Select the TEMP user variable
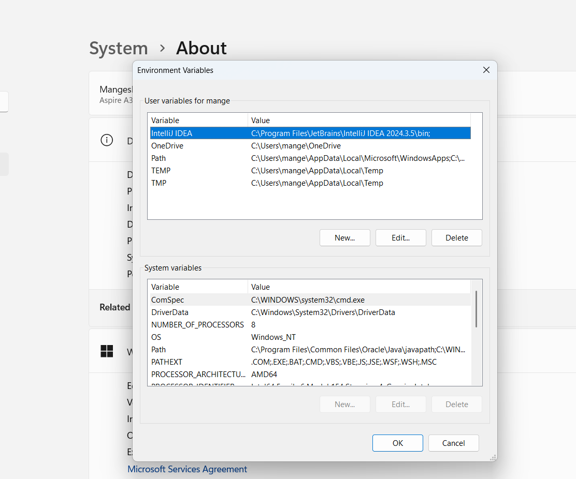This screenshot has width=576, height=479. [x=161, y=171]
